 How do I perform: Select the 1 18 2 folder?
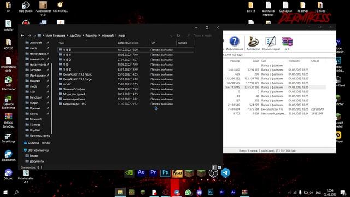click(x=126, y=60)
